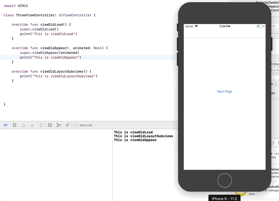Click the Appcoda process icon
279x201 pixels.
click(76, 125)
